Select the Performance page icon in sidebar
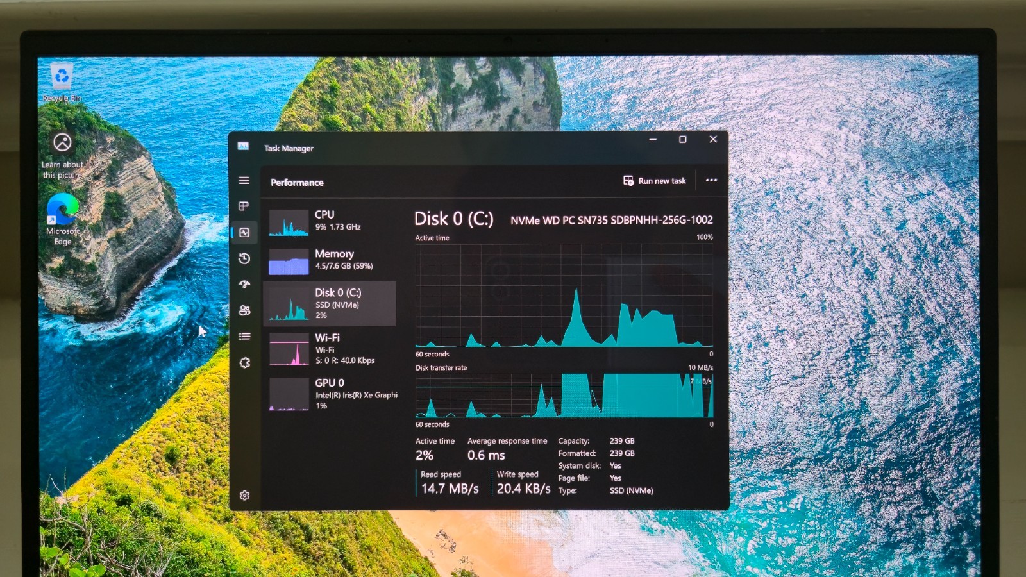 coord(244,232)
